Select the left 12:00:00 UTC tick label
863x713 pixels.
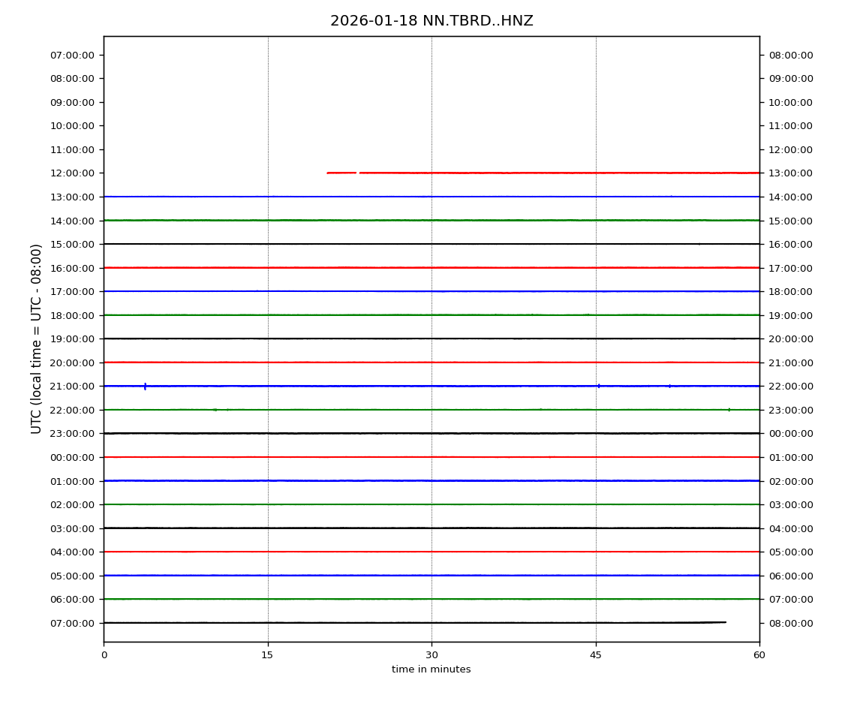73,173
